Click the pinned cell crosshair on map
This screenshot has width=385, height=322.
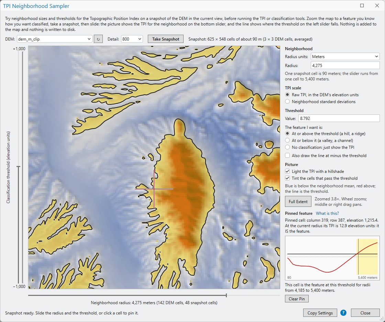pos(154,189)
